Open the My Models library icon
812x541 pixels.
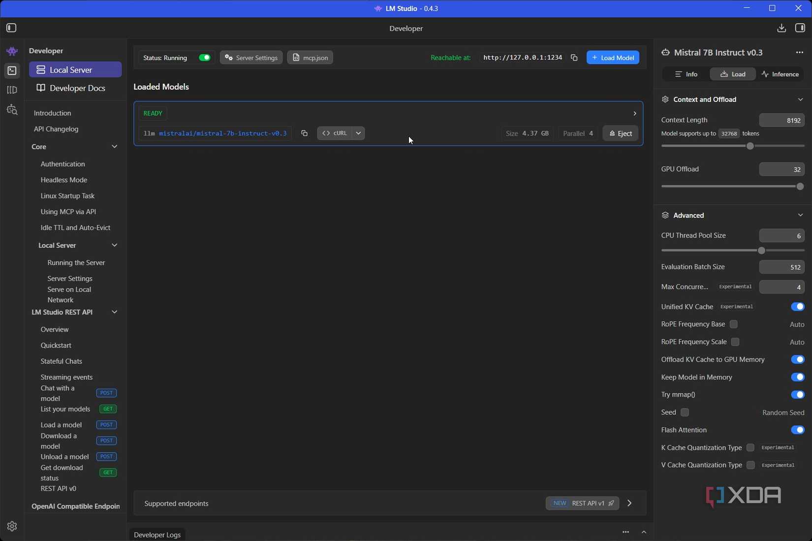click(12, 90)
